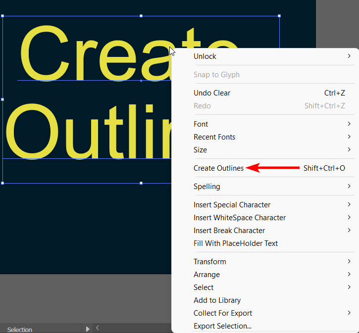359x333 pixels.
Task: Expand Insert Special Character submenu
Action: (x=232, y=205)
